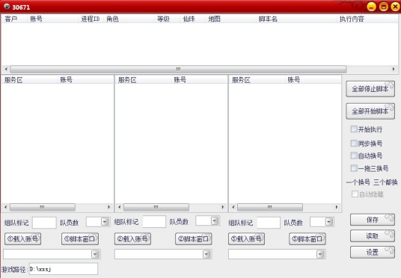Minimize the 30671 window
Image resolution: width=401 pixels, height=278 pixels.
click(372, 7)
